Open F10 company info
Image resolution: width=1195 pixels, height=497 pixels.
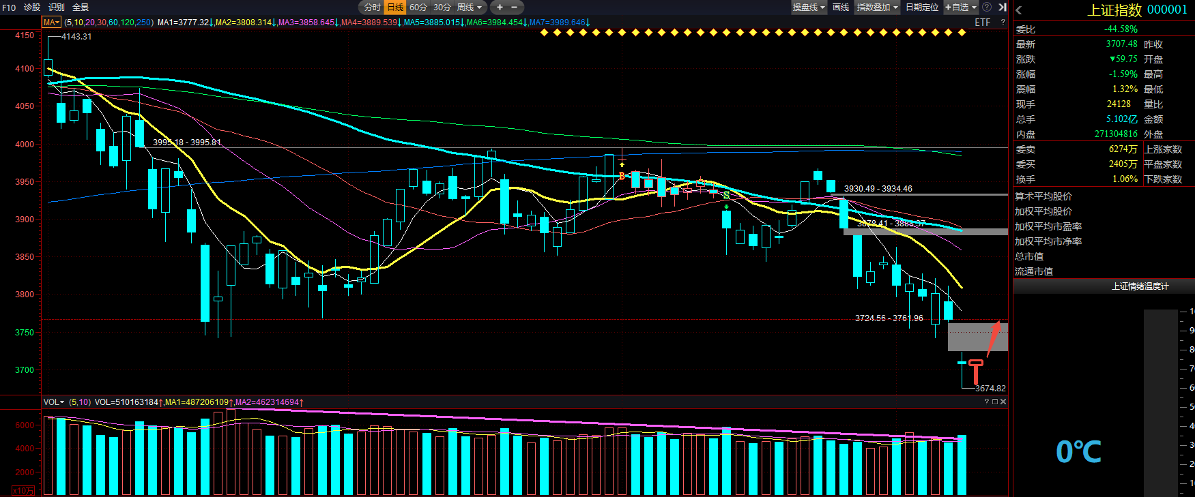pos(9,7)
